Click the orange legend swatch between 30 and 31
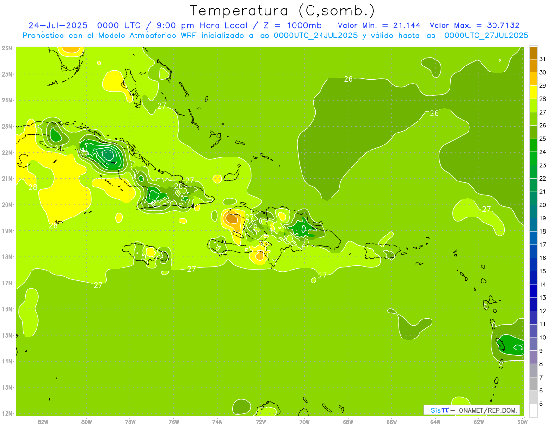 (533, 66)
